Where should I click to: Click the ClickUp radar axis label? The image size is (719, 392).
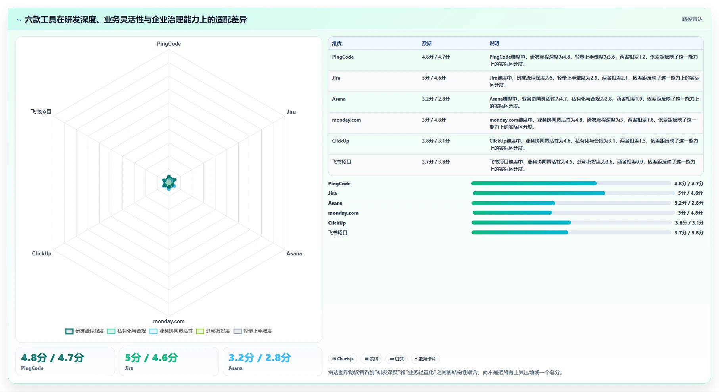click(42, 254)
